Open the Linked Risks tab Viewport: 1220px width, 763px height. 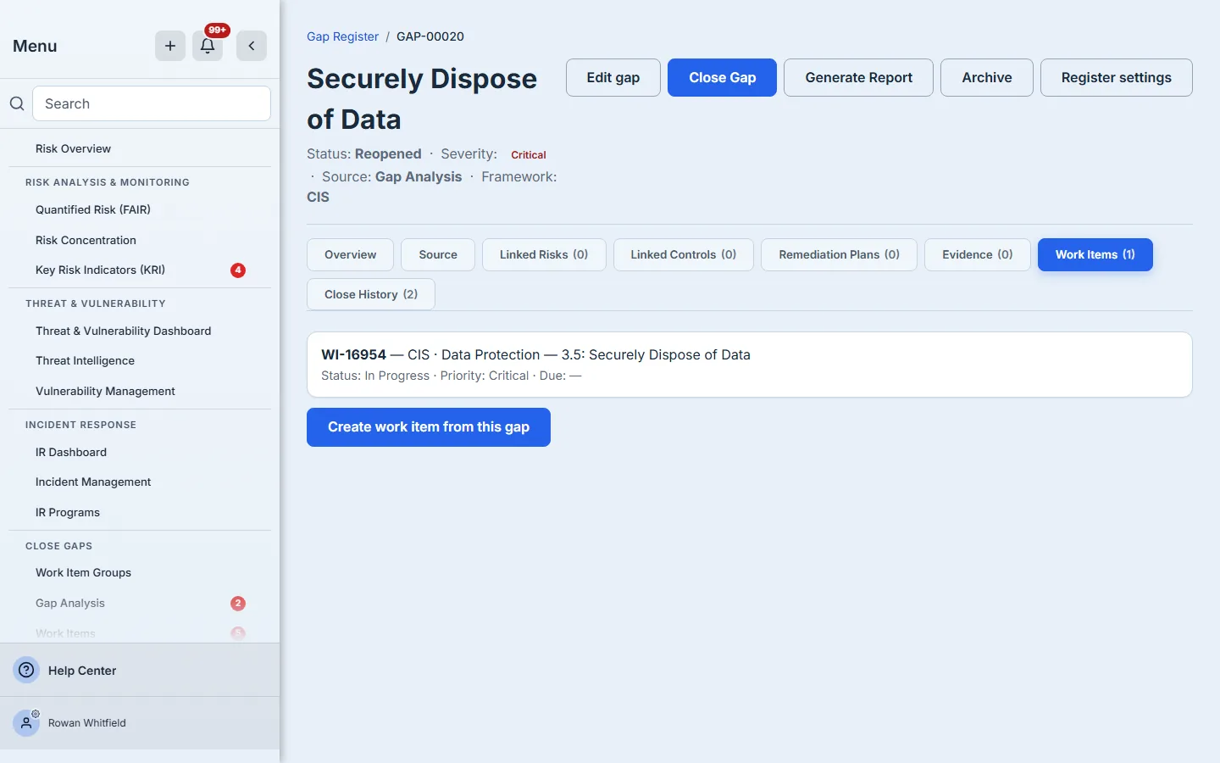tap(544, 254)
